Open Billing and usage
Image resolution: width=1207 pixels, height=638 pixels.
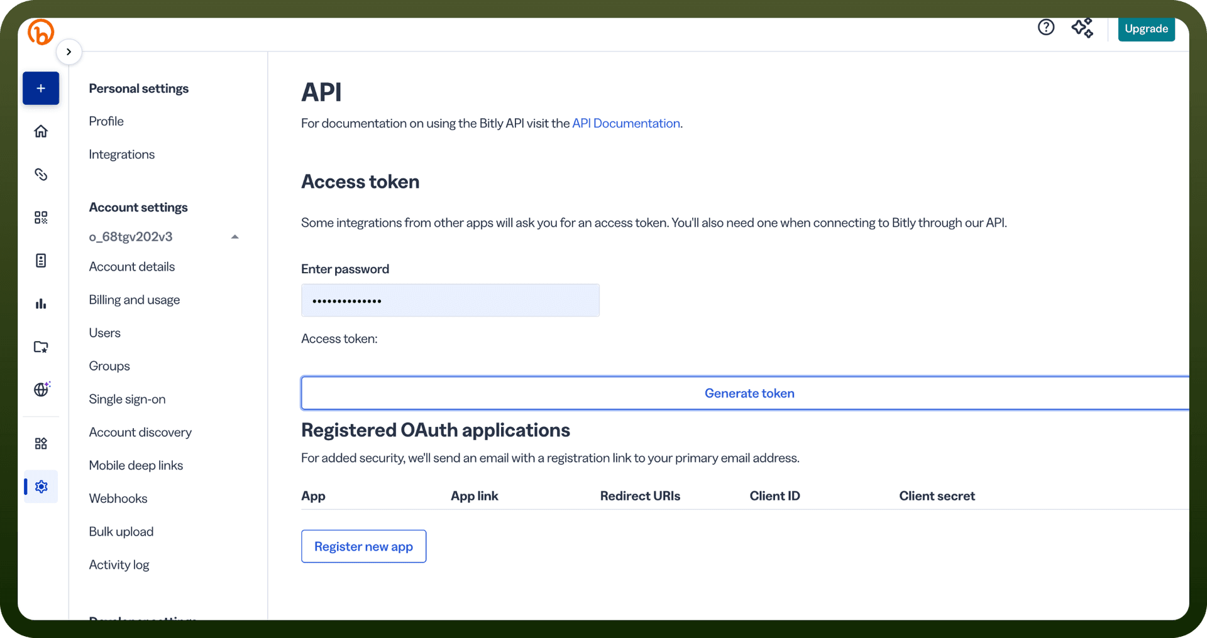click(135, 300)
